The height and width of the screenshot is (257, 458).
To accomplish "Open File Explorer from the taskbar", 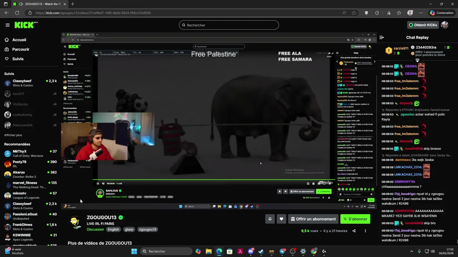I will click(209, 251).
